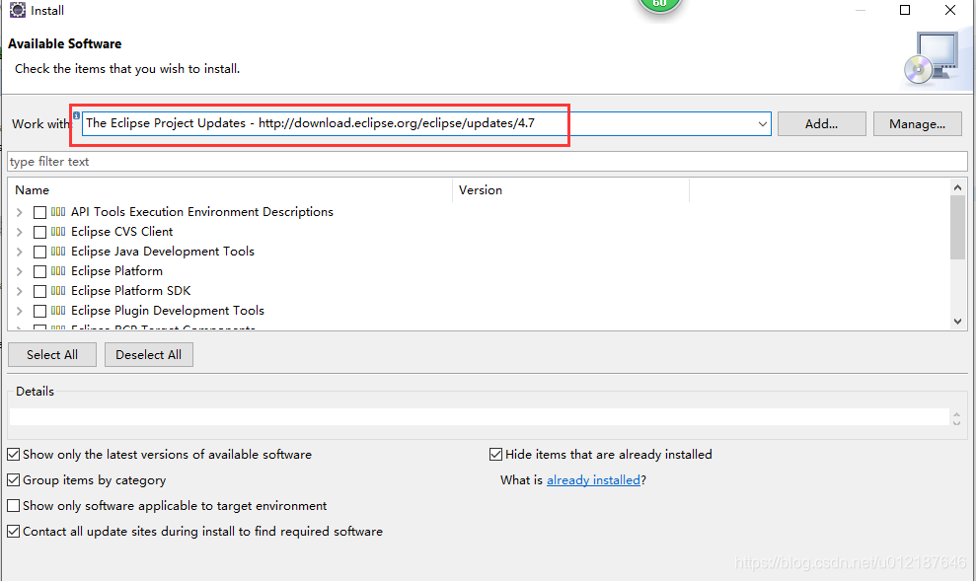976x581 pixels.
Task: Click the Add... button
Action: (x=822, y=123)
